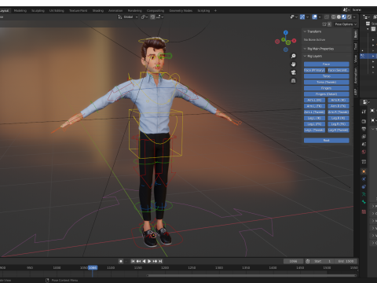Open the Global transform orientation dropdown
The height and width of the screenshot is (283, 377).
point(128,17)
